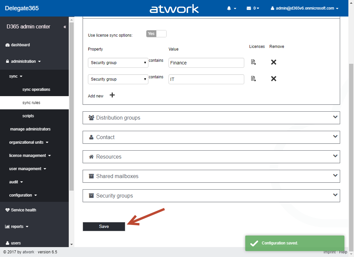Expand the Distribution groups section
This screenshot has width=354, height=257.
[x=211, y=118]
